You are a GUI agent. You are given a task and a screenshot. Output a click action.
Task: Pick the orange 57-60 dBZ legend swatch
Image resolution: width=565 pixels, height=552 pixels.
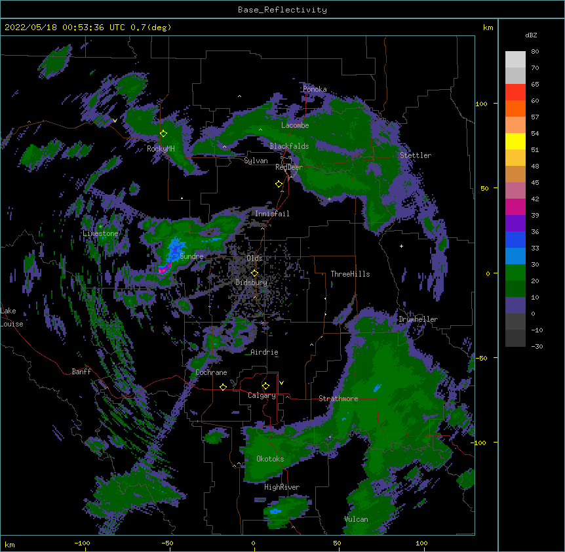[x=515, y=108]
